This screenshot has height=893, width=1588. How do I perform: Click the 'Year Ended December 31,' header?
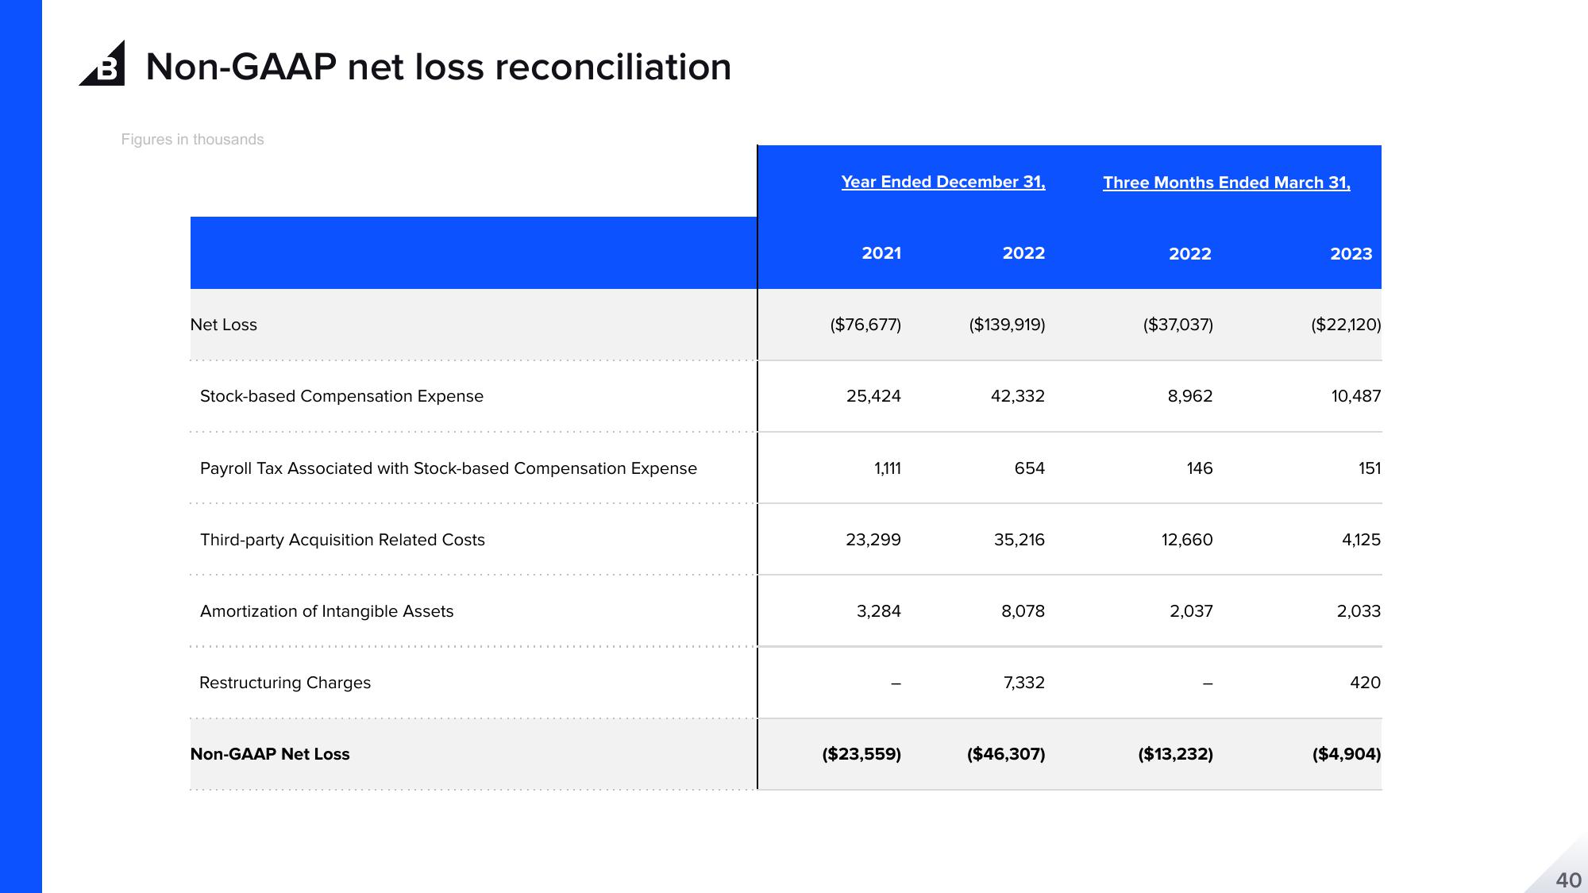tap(943, 182)
